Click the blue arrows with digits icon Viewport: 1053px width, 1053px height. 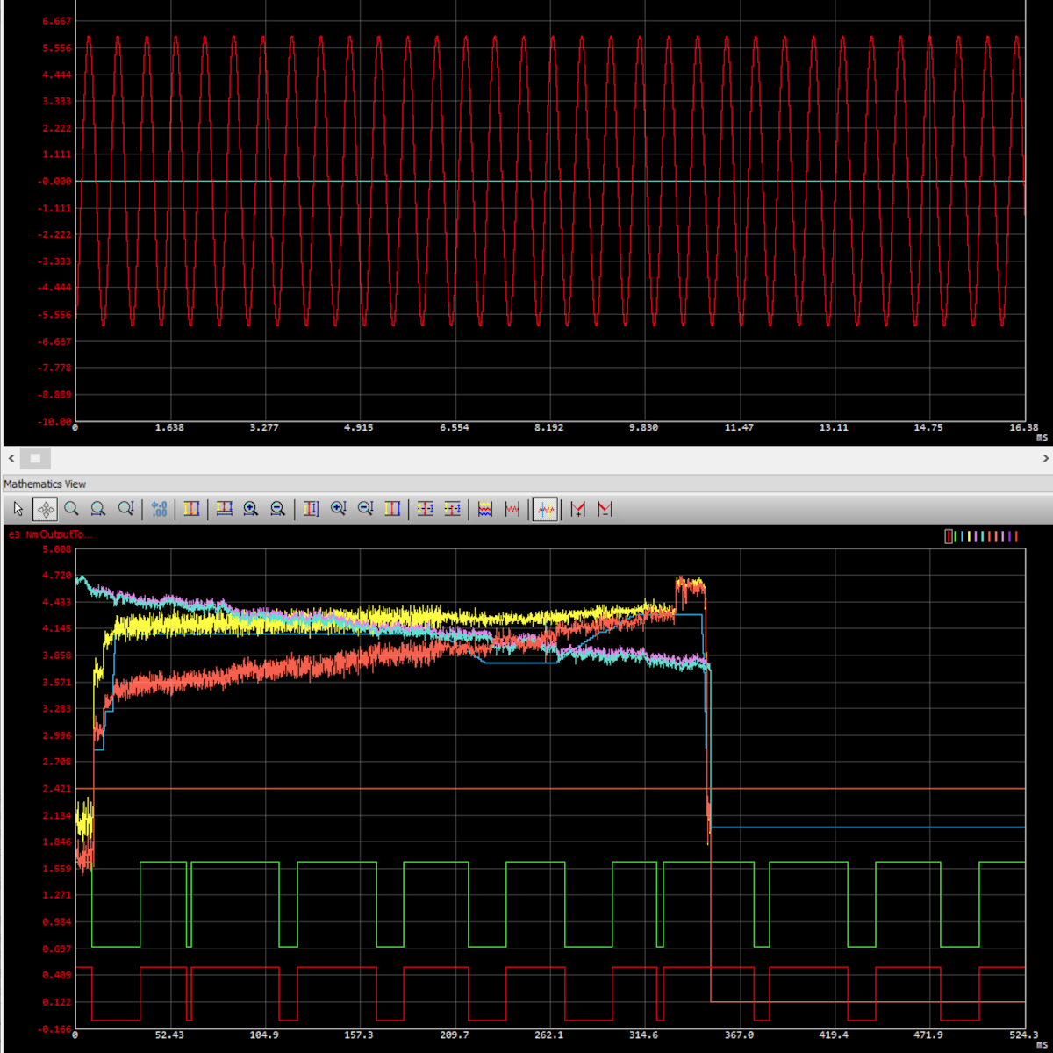(159, 509)
